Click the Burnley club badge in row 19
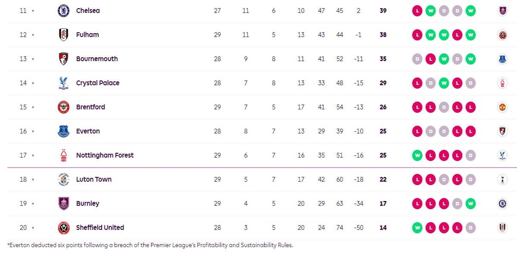The height and width of the screenshot is (254, 517). pos(63,204)
